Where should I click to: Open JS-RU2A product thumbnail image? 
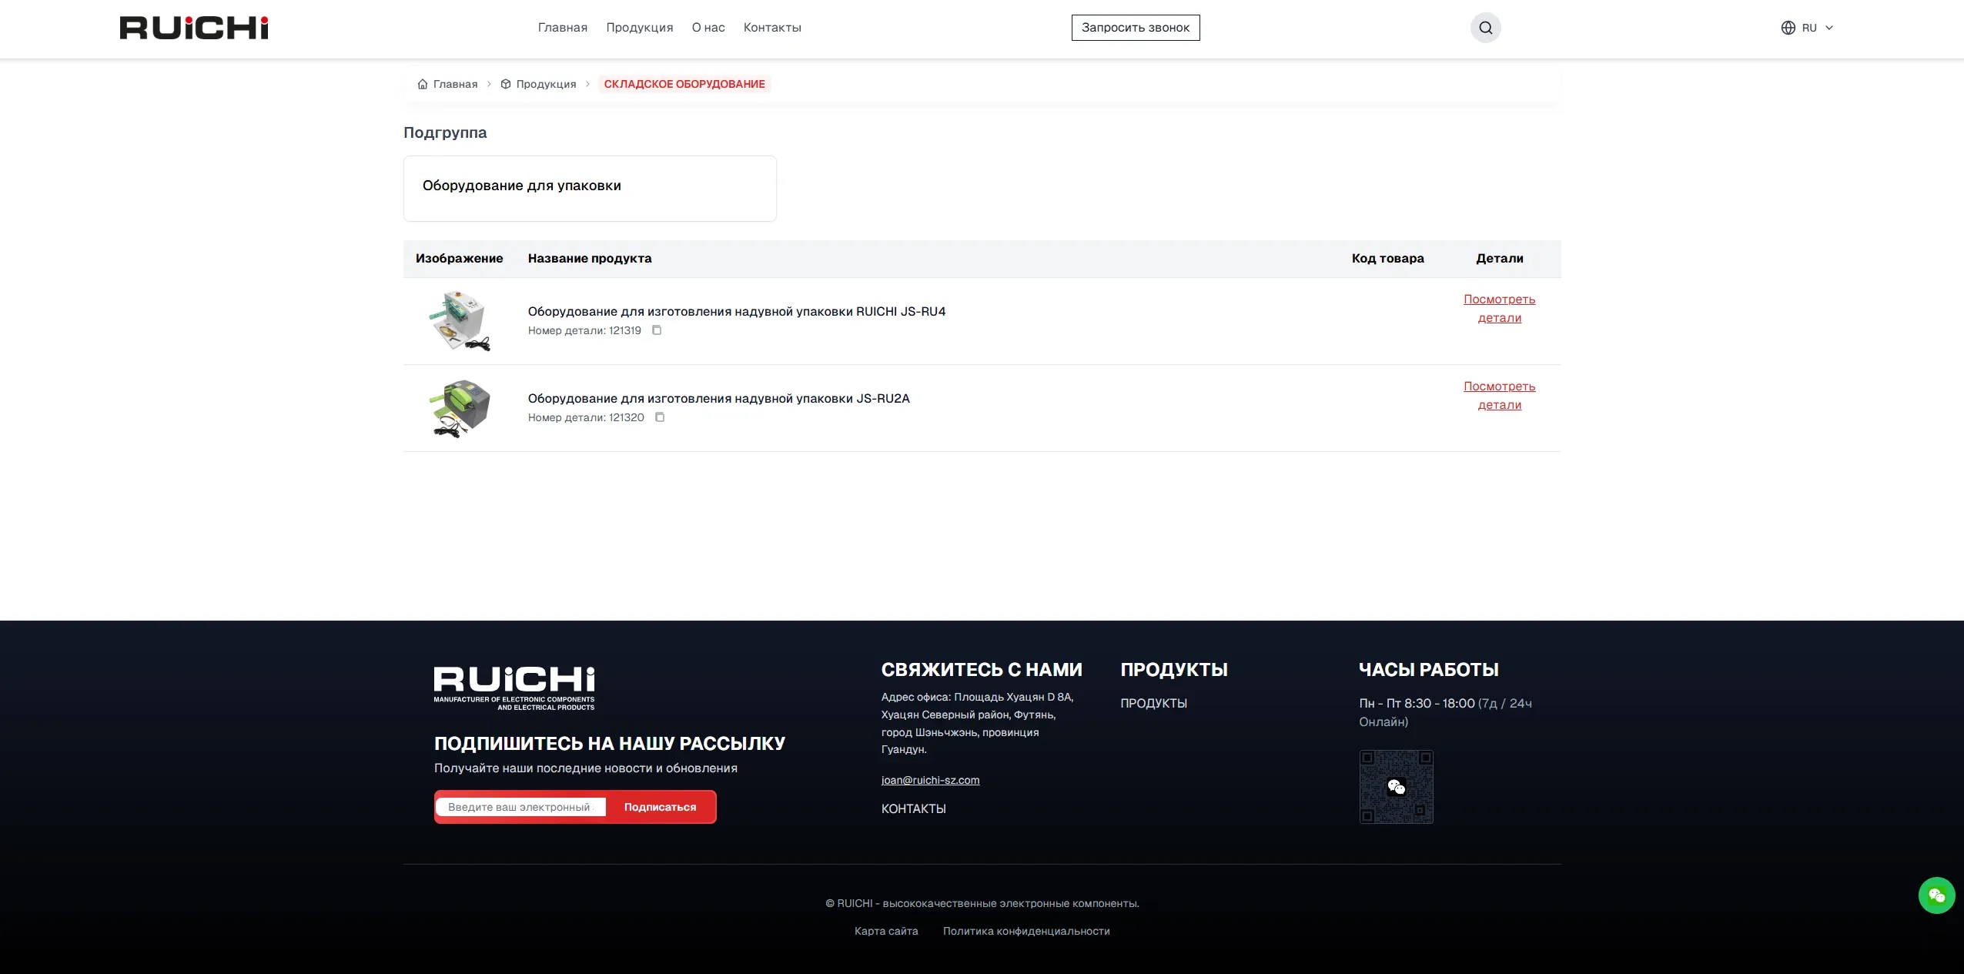point(460,408)
